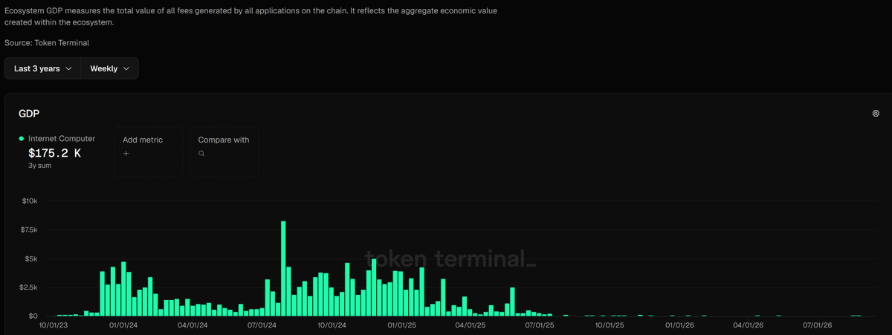Screen dimensions: 892x335
Task: Click the 10/01/24 x-axis date
Action: point(332,325)
